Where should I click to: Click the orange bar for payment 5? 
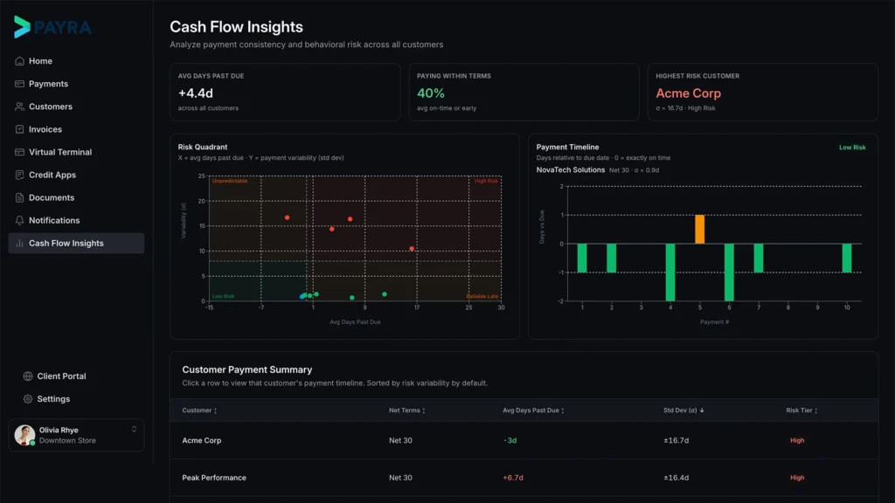click(699, 230)
